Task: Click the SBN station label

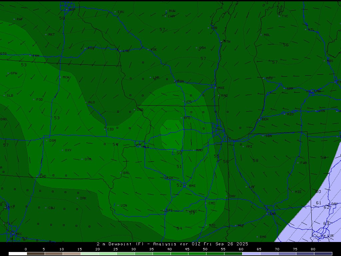Action: pyautogui.click(x=269, y=136)
